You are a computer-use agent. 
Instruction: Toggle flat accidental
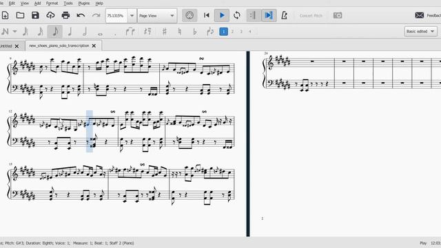pos(194,32)
